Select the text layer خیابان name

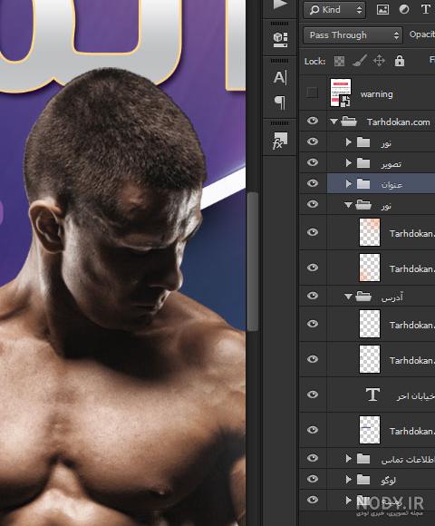pyautogui.click(x=416, y=396)
